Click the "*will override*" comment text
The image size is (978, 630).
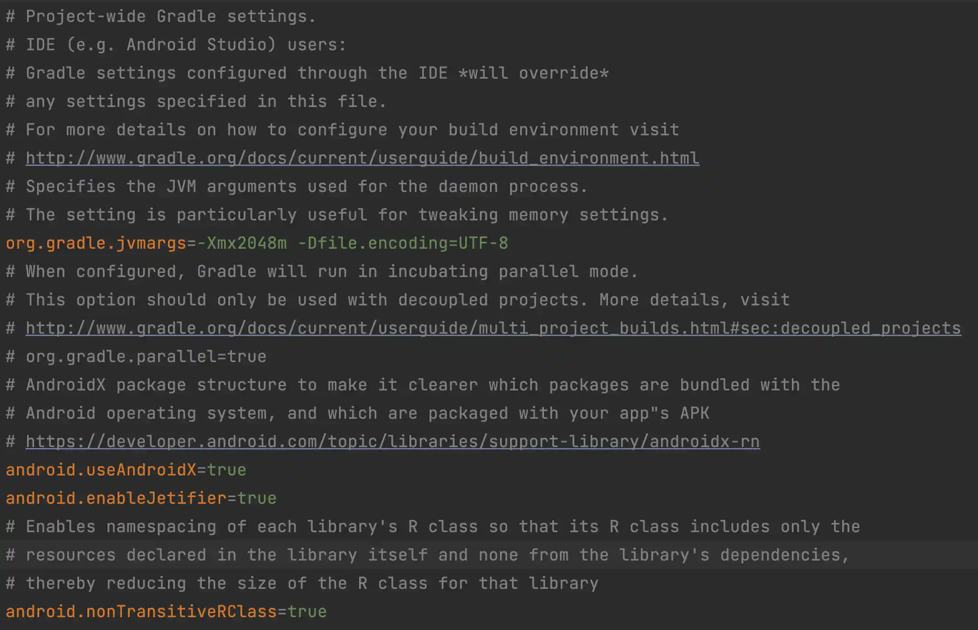pos(533,73)
